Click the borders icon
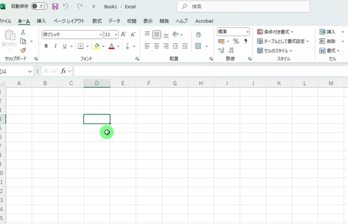348x224 pixels. point(81,46)
